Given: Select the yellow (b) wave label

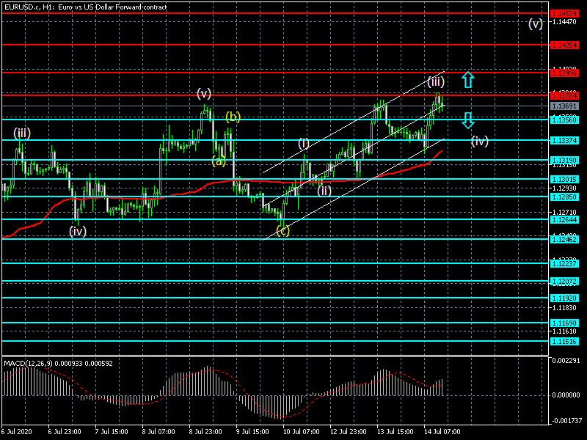Looking at the screenshot, I should (x=233, y=117).
